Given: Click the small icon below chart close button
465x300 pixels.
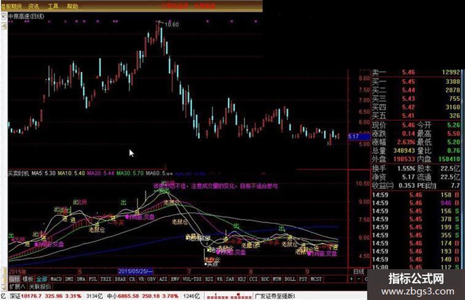Looking at the screenshot, I should pyautogui.click(x=3, y=26).
